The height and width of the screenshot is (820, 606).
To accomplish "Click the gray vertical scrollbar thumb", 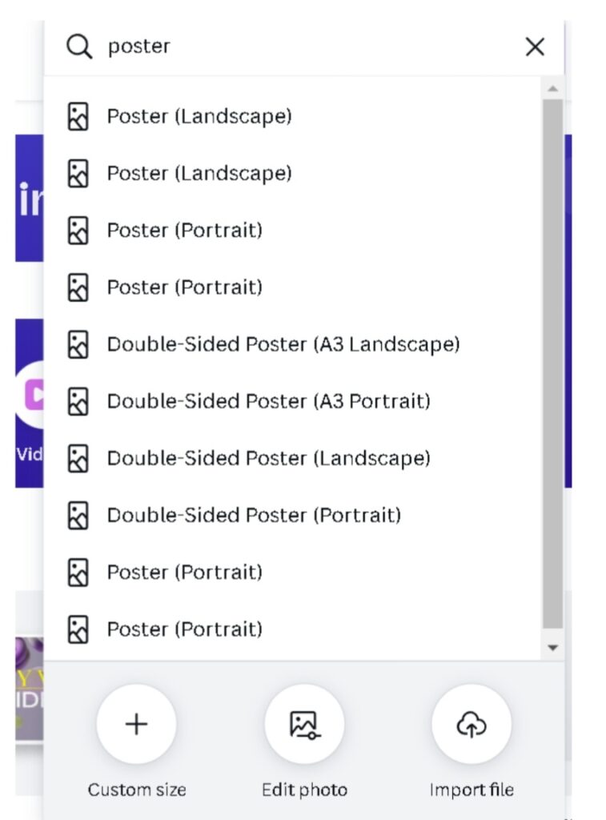I will (552, 364).
